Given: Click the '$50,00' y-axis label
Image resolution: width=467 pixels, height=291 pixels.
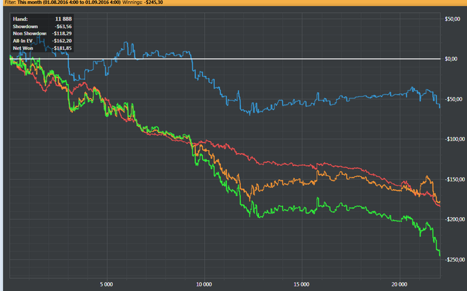Looking at the screenshot, I should [452, 19].
